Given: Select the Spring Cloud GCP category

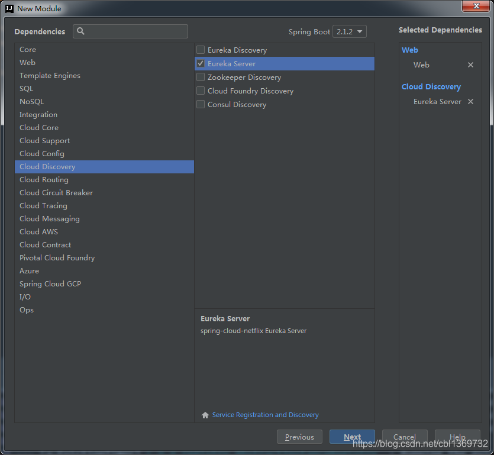Looking at the screenshot, I should pos(50,284).
